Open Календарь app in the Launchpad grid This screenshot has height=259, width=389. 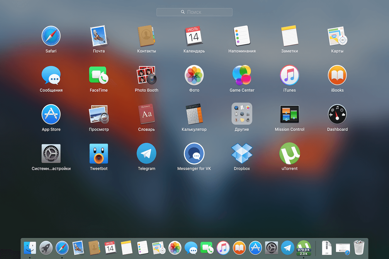pyautogui.click(x=194, y=36)
